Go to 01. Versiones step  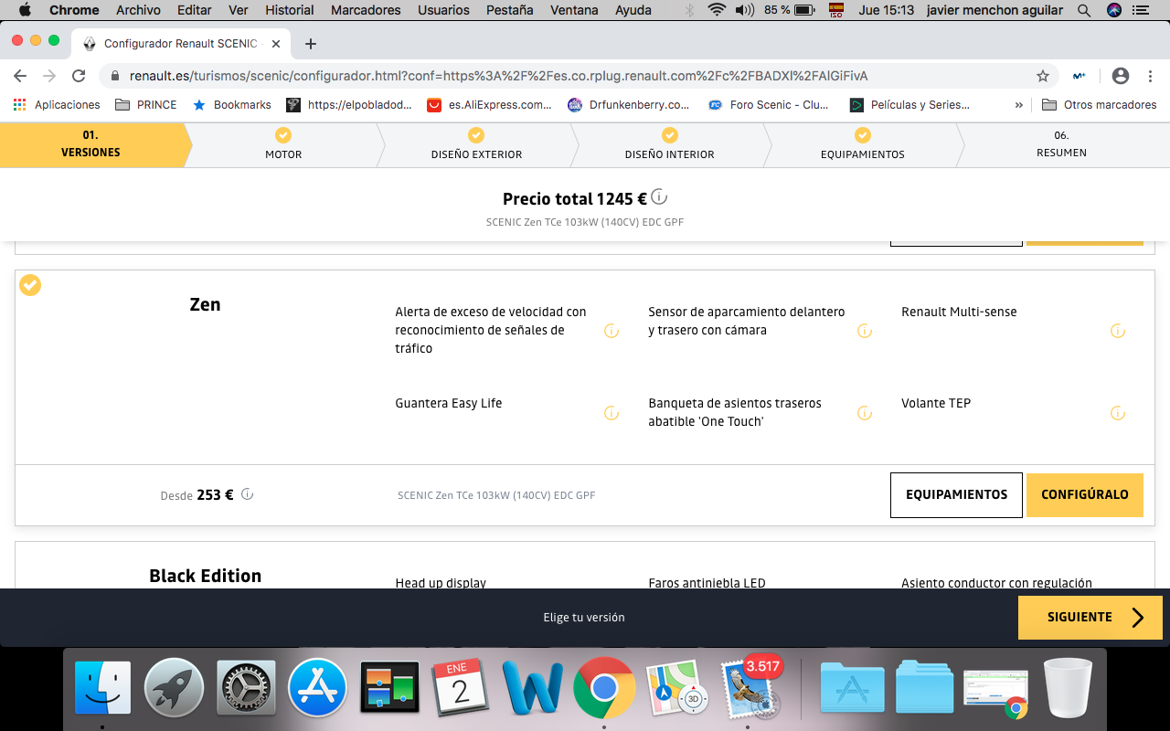(90, 144)
